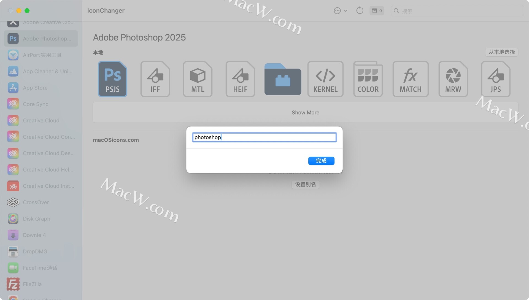Open the ellipsis options dropdown
Screen dimensions: 529x300
[341, 11]
